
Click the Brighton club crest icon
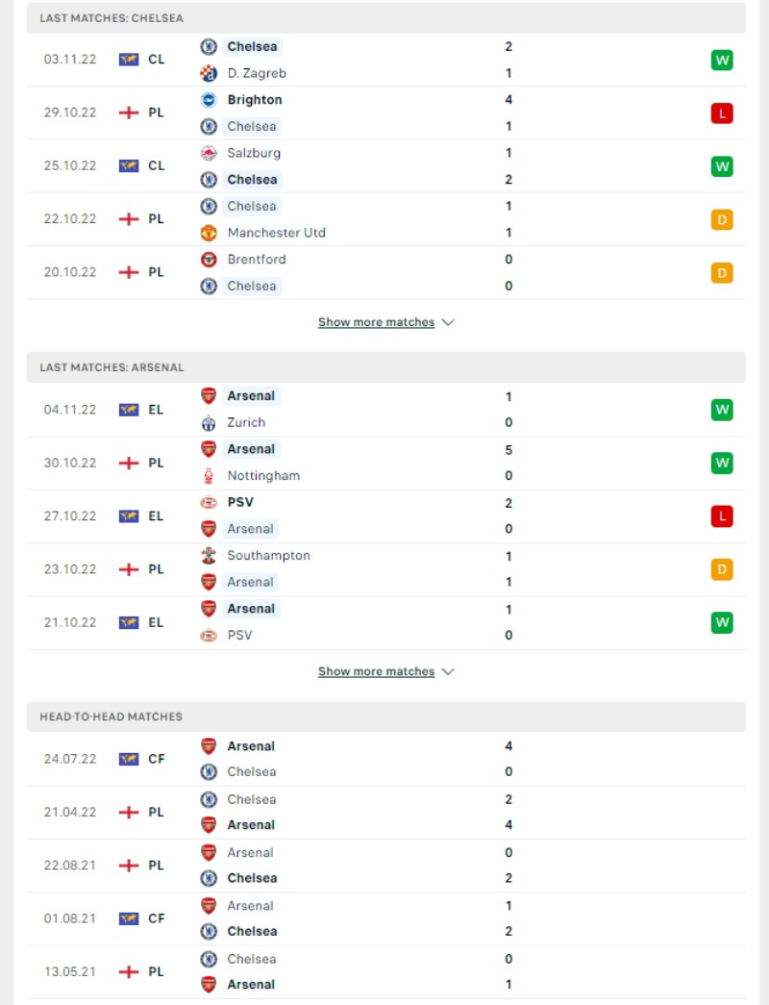[209, 100]
